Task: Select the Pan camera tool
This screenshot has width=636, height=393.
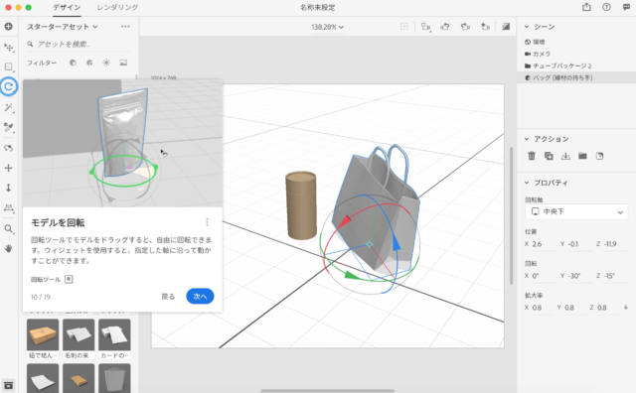Action: coord(9,168)
